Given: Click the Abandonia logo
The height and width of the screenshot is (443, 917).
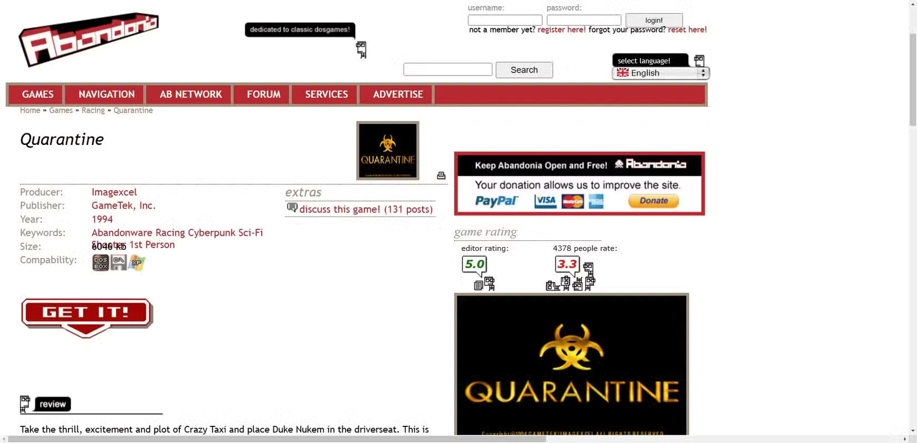Looking at the screenshot, I should click(89, 39).
